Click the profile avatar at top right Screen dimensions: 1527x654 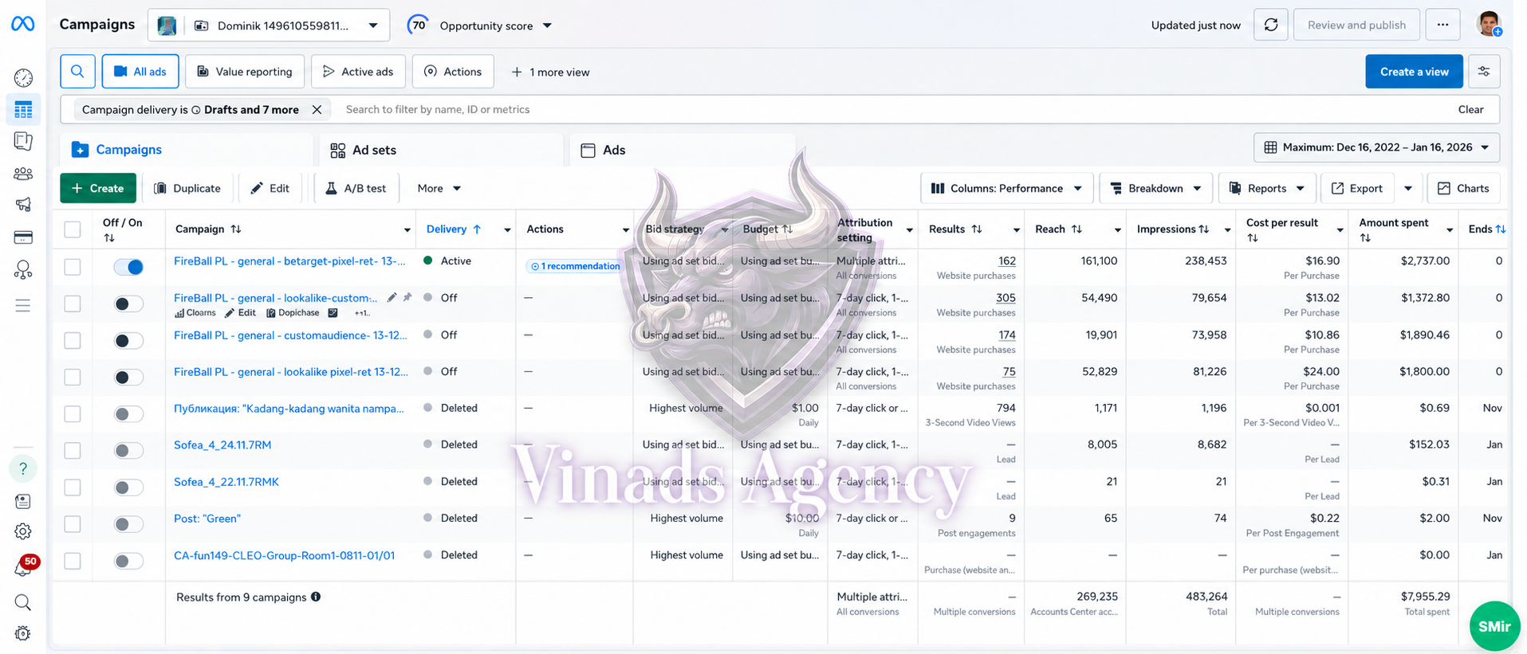(x=1489, y=24)
